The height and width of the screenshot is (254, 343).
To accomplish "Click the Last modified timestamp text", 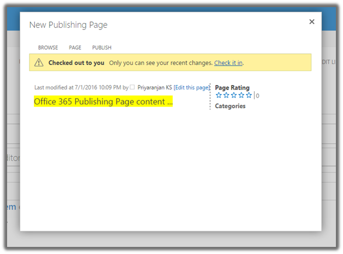I will [x=81, y=87].
